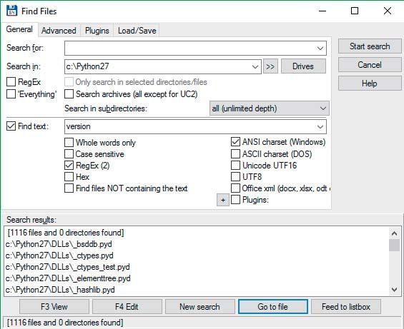Screen dimensions: 404x329
Task: Click the Feed to listbox button
Action: tap(346, 307)
